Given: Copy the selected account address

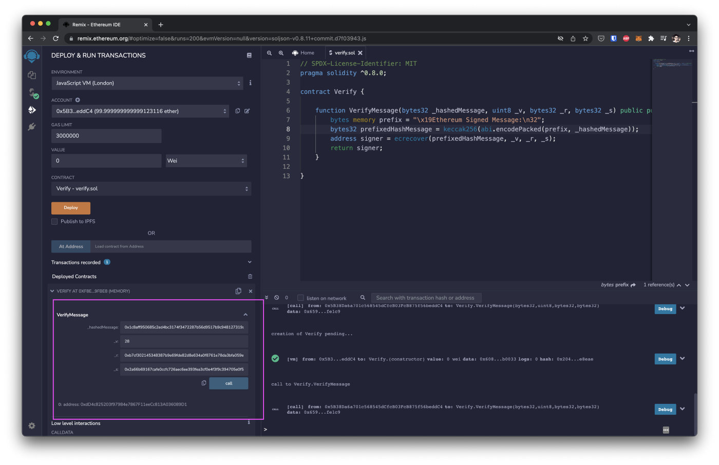Looking at the screenshot, I should [237, 111].
